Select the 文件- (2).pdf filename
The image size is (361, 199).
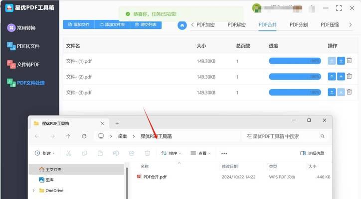click(x=79, y=77)
